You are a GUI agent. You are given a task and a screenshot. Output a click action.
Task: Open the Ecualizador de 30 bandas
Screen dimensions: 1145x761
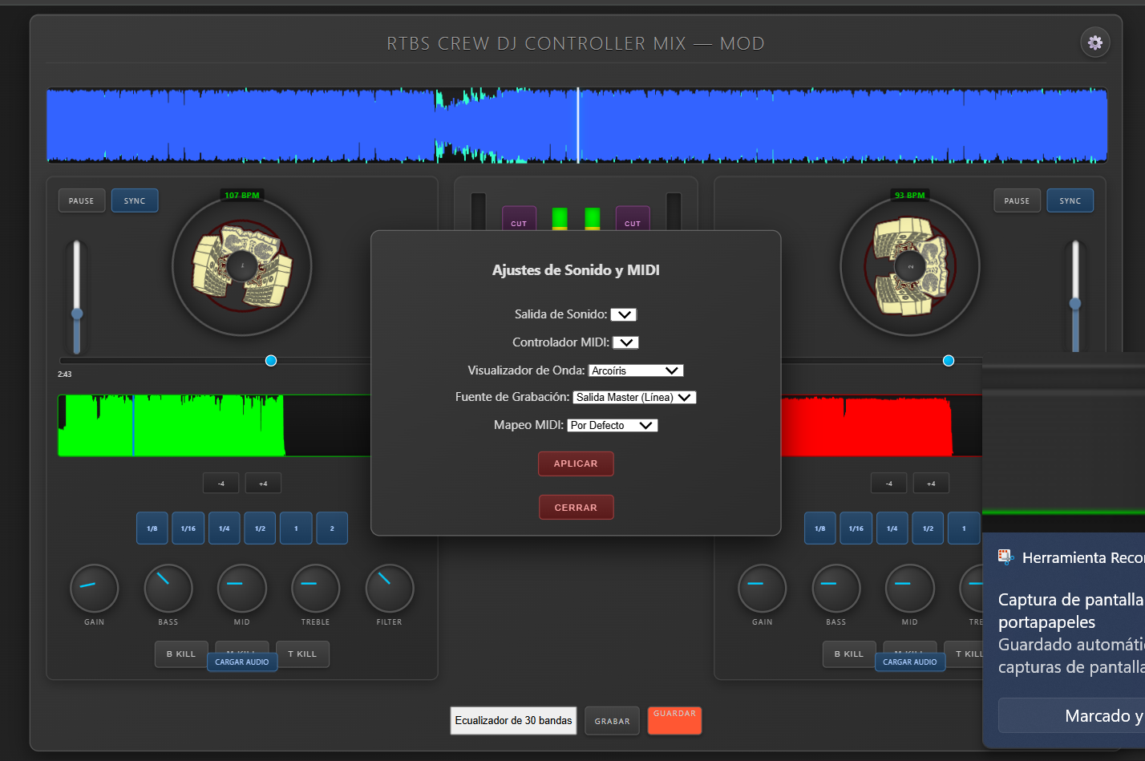(x=513, y=720)
